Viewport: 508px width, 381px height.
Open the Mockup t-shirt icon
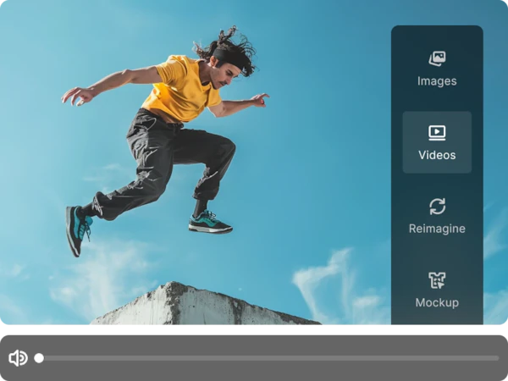(437, 280)
